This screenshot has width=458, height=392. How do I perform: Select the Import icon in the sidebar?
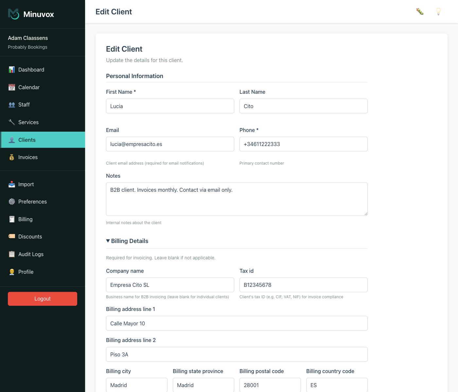12,184
